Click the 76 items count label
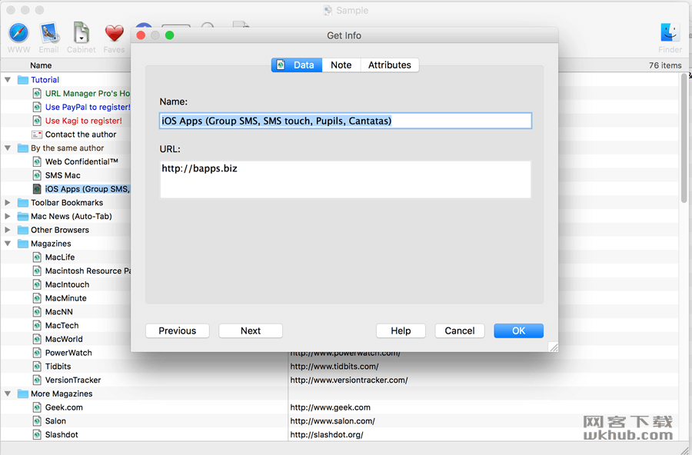 665,65
